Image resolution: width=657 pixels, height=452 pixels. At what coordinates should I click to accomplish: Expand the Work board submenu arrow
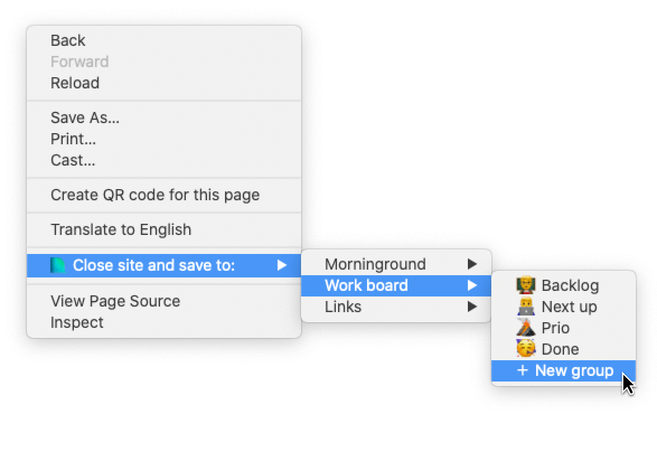pos(472,285)
